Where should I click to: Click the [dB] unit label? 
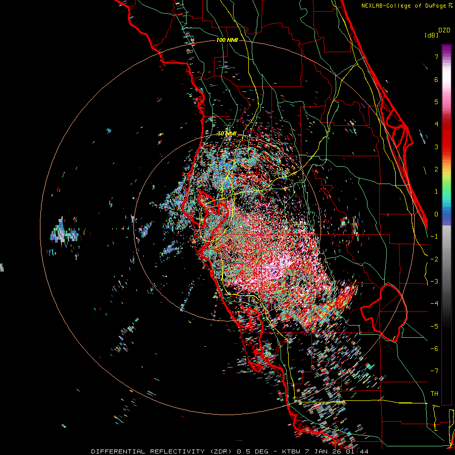pyautogui.click(x=432, y=35)
